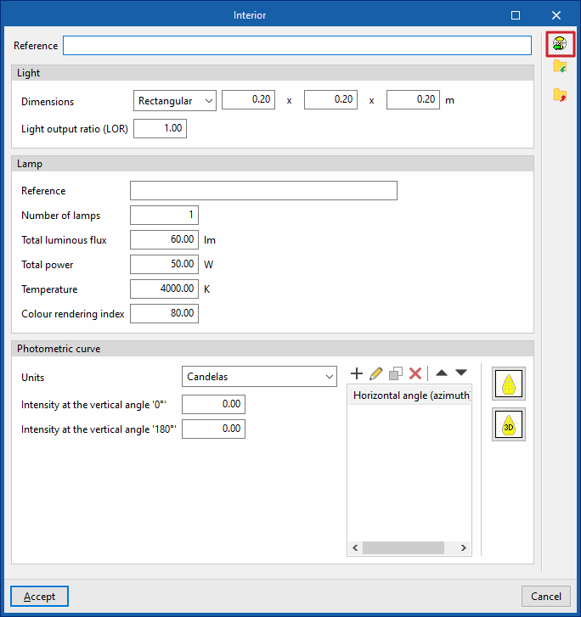Edit the selected horizontal angle entry
Viewport: 581px width, 617px height.
coord(375,373)
